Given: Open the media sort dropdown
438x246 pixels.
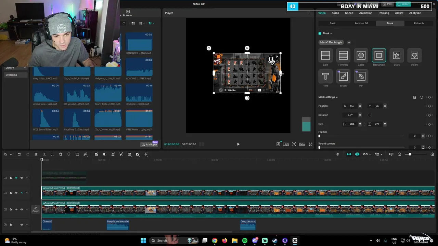Looking at the screenshot, I should pyautogui.click(x=142, y=23).
